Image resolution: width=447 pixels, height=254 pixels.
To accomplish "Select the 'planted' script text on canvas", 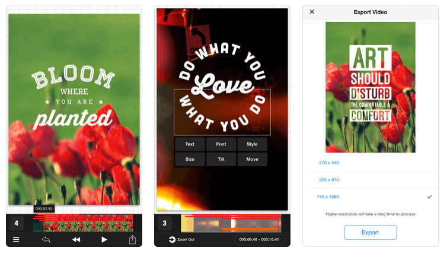I will click(72, 119).
